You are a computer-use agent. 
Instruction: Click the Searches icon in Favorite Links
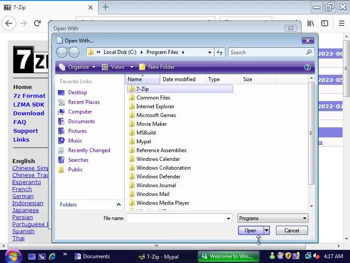[61, 160]
